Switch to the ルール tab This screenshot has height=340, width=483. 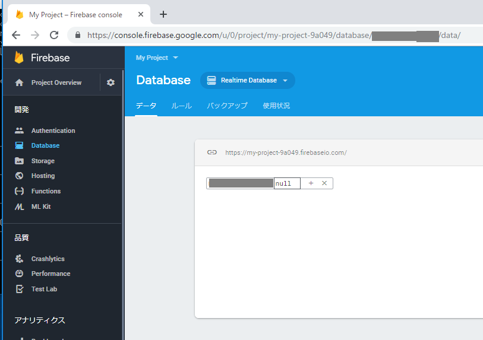[x=181, y=106]
